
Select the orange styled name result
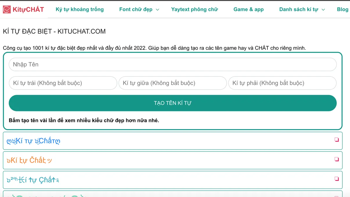173,160
